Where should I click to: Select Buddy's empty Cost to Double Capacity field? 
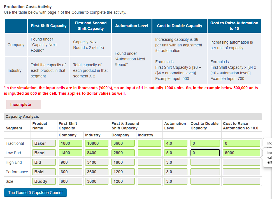205,181
